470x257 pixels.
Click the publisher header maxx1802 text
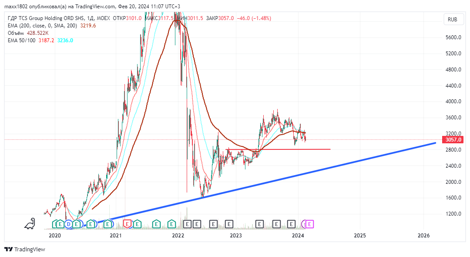click(92, 6)
